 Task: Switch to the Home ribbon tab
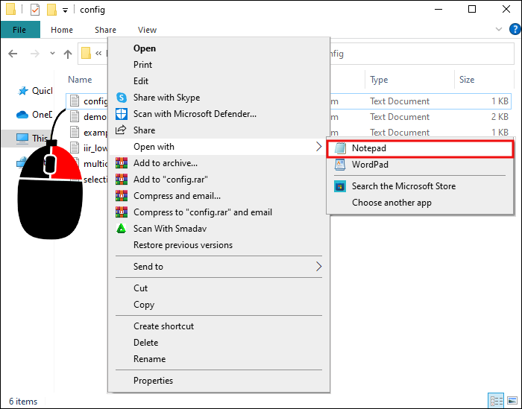(x=62, y=30)
